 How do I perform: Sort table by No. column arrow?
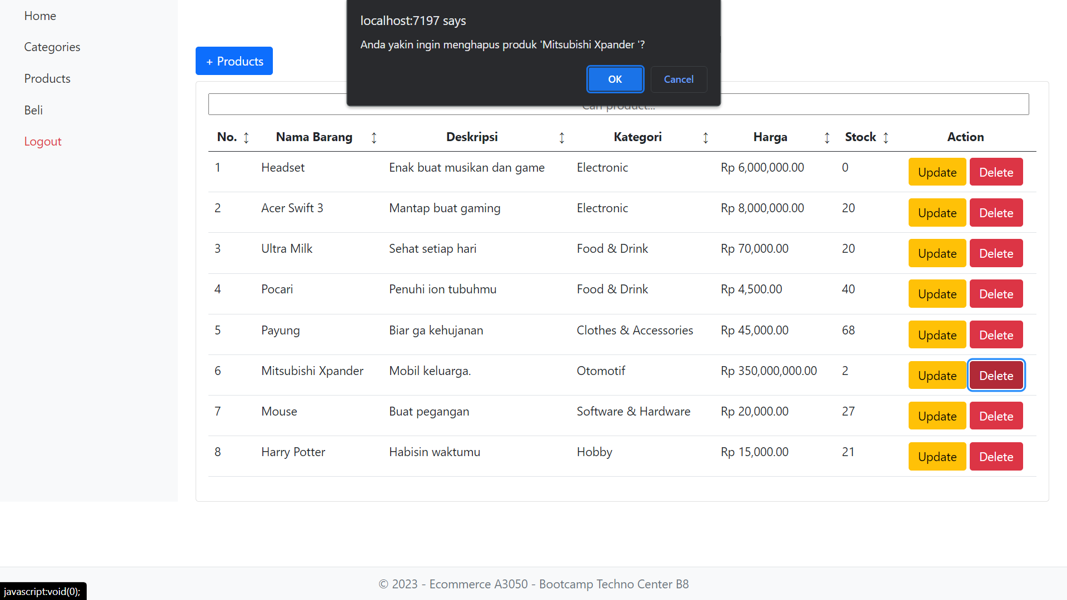click(246, 138)
